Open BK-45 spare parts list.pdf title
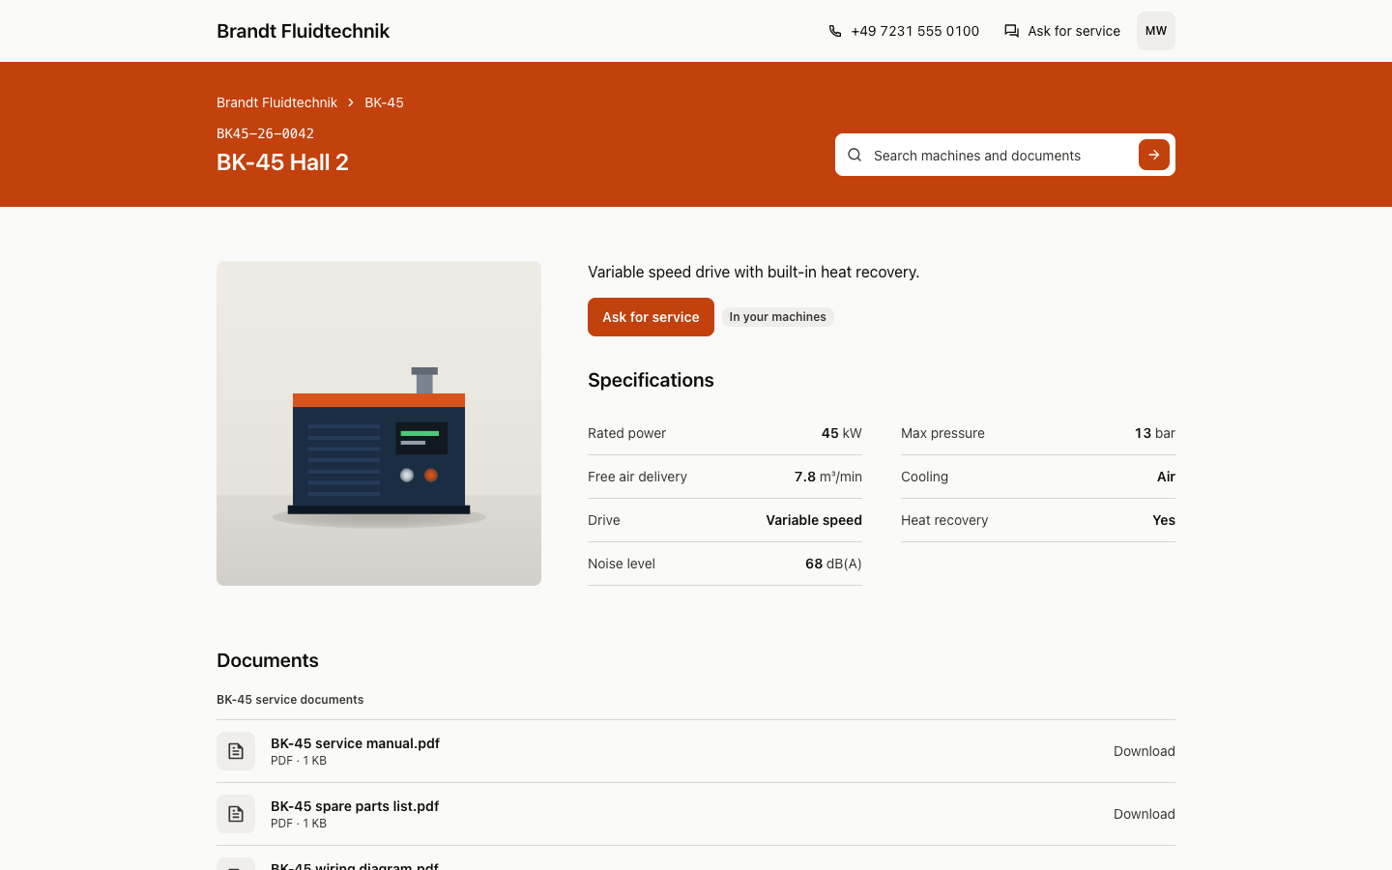 (x=355, y=806)
